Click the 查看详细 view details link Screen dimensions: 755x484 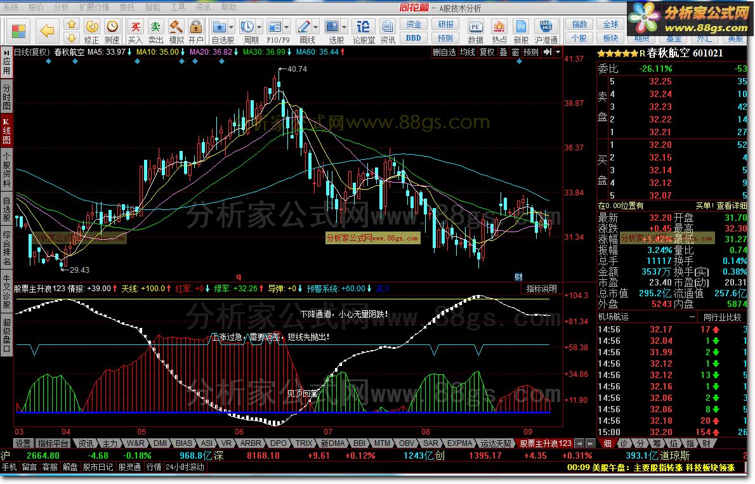(732, 206)
